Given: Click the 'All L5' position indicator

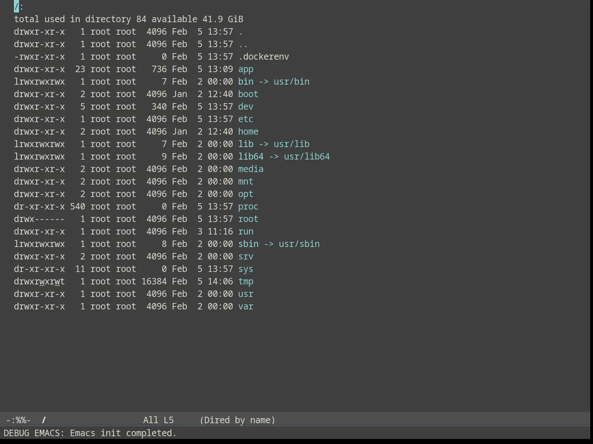Looking at the screenshot, I should 158,420.
